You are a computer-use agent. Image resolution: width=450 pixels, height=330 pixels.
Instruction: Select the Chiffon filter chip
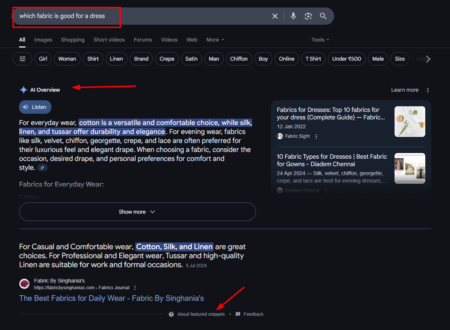click(x=239, y=59)
